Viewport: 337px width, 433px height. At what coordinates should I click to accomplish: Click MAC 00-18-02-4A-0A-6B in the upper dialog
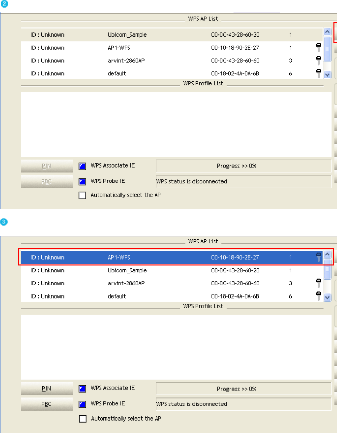(x=235, y=74)
